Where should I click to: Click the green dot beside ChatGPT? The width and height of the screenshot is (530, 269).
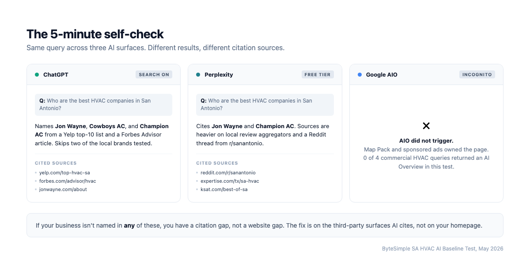click(x=37, y=75)
